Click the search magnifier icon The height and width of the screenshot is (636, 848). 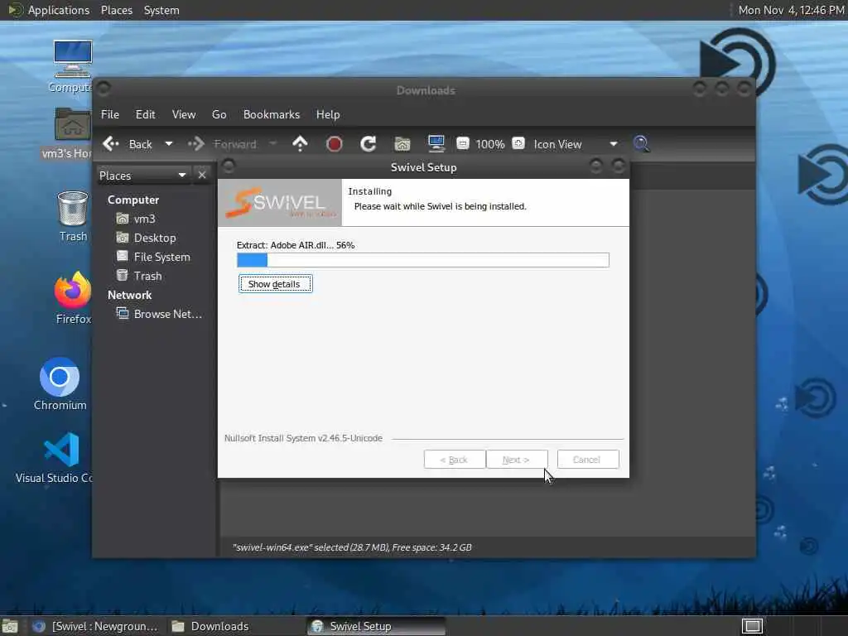point(642,144)
